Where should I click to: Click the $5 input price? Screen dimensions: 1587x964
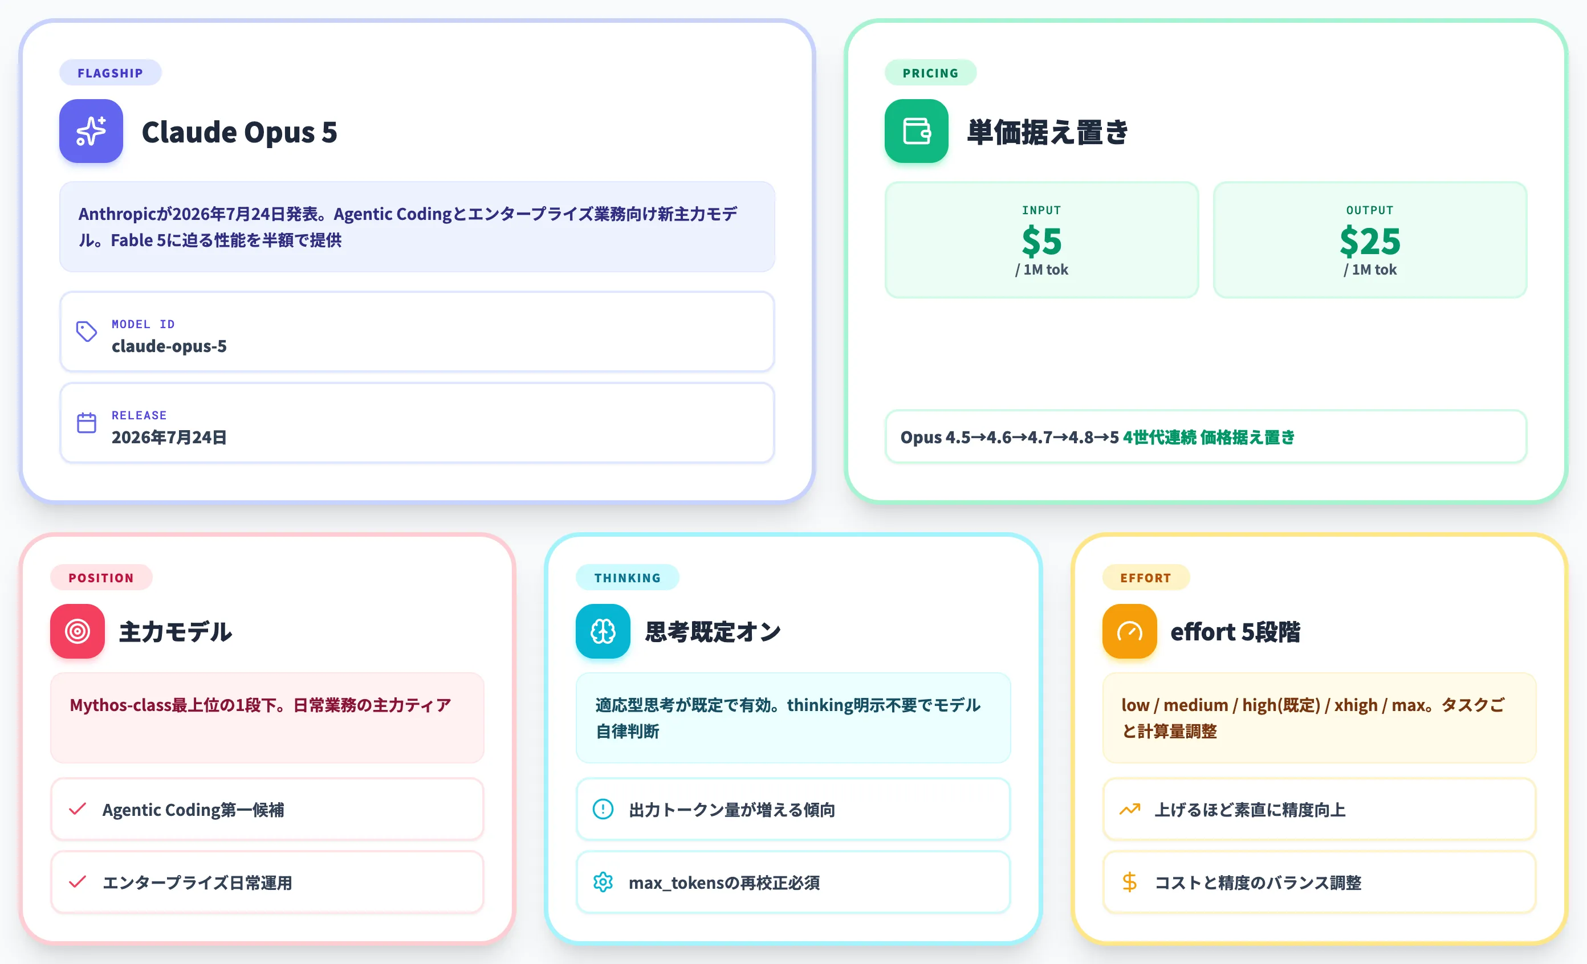tap(1041, 240)
